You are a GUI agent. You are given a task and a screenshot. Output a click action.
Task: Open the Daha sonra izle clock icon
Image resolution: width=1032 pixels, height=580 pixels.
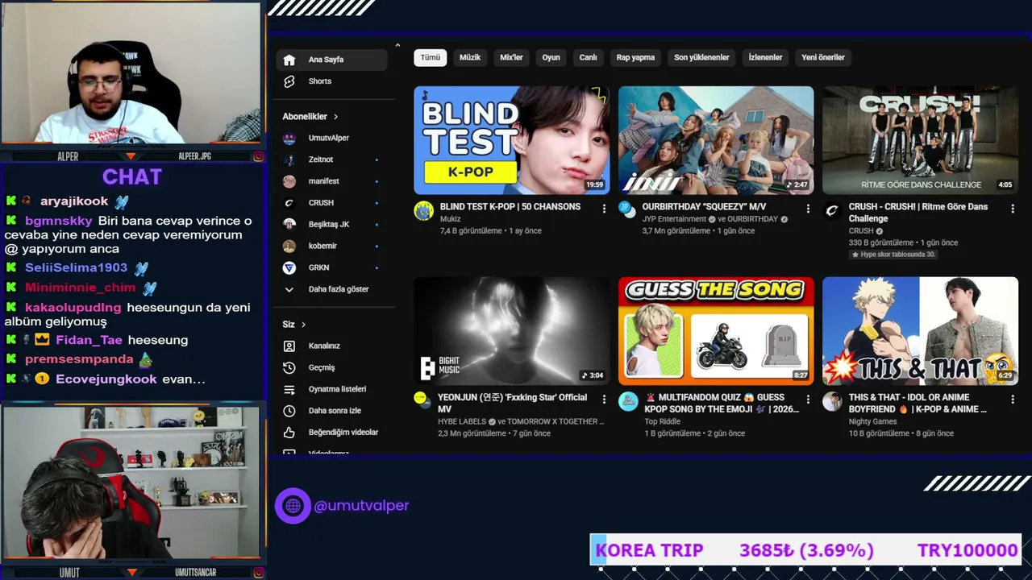point(289,411)
